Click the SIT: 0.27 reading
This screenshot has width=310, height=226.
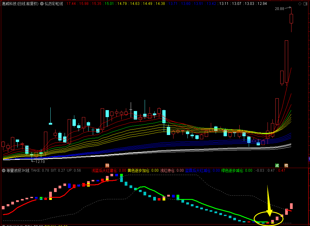point(58,170)
